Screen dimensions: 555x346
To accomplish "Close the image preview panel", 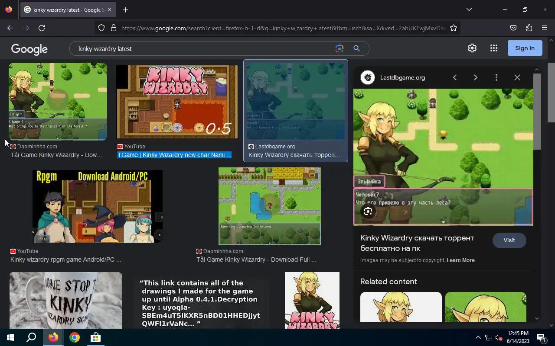I will coord(517,77).
